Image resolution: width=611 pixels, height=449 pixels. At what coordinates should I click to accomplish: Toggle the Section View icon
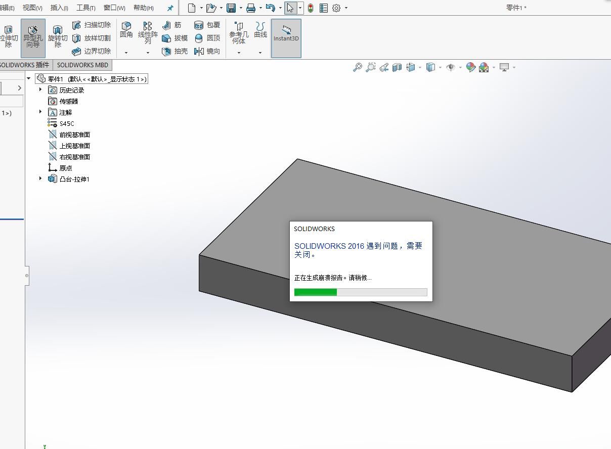[x=397, y=67]
